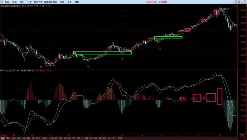Click the 100.0 MACD axis label
The height and width of the screenshot is (140, 247).
243,79
